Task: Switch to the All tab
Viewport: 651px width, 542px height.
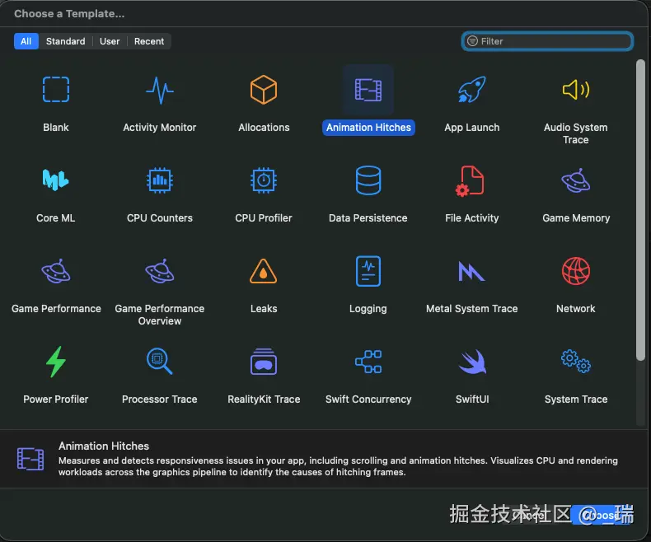Action: point(26,41)
